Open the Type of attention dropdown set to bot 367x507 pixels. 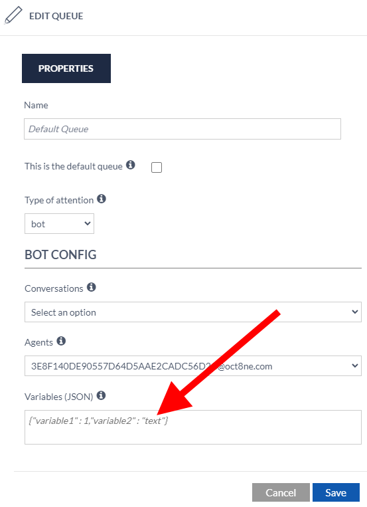[59, 223]
